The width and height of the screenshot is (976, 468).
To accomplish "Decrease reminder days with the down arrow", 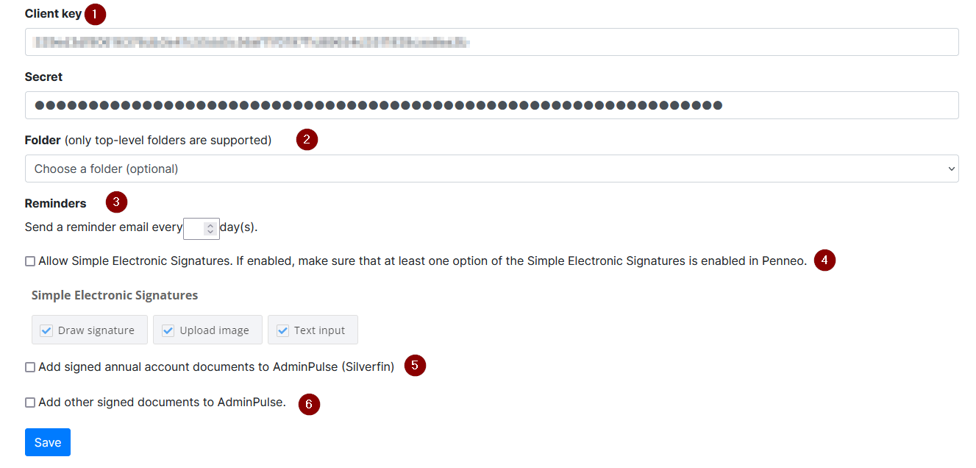I will pos(210,232).
